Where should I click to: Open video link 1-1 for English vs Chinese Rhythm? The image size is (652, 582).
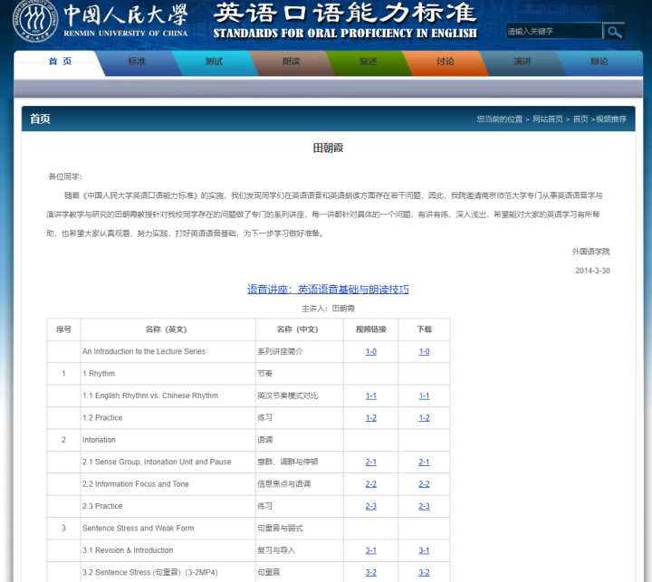tap(371, 396)
